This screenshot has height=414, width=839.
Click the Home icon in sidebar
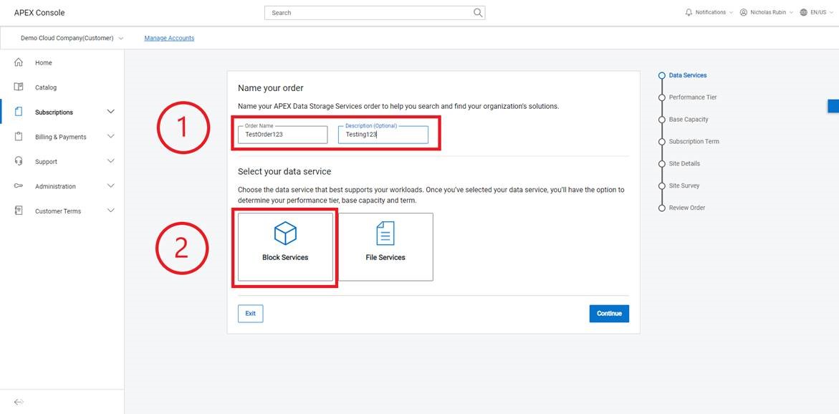pos(19,63)
